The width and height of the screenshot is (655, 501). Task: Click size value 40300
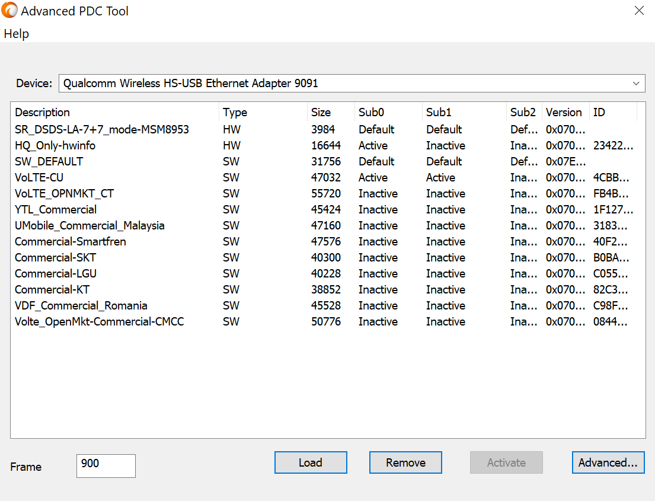tap(326, 257)
